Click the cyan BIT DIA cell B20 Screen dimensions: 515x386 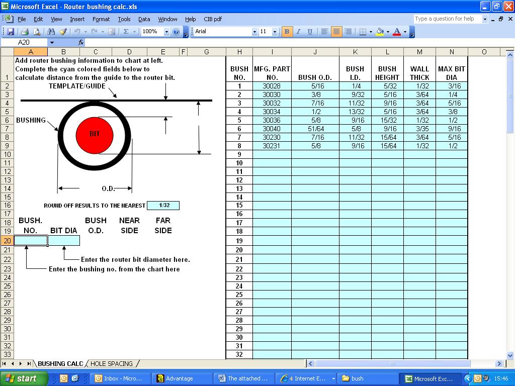(64, 241)
